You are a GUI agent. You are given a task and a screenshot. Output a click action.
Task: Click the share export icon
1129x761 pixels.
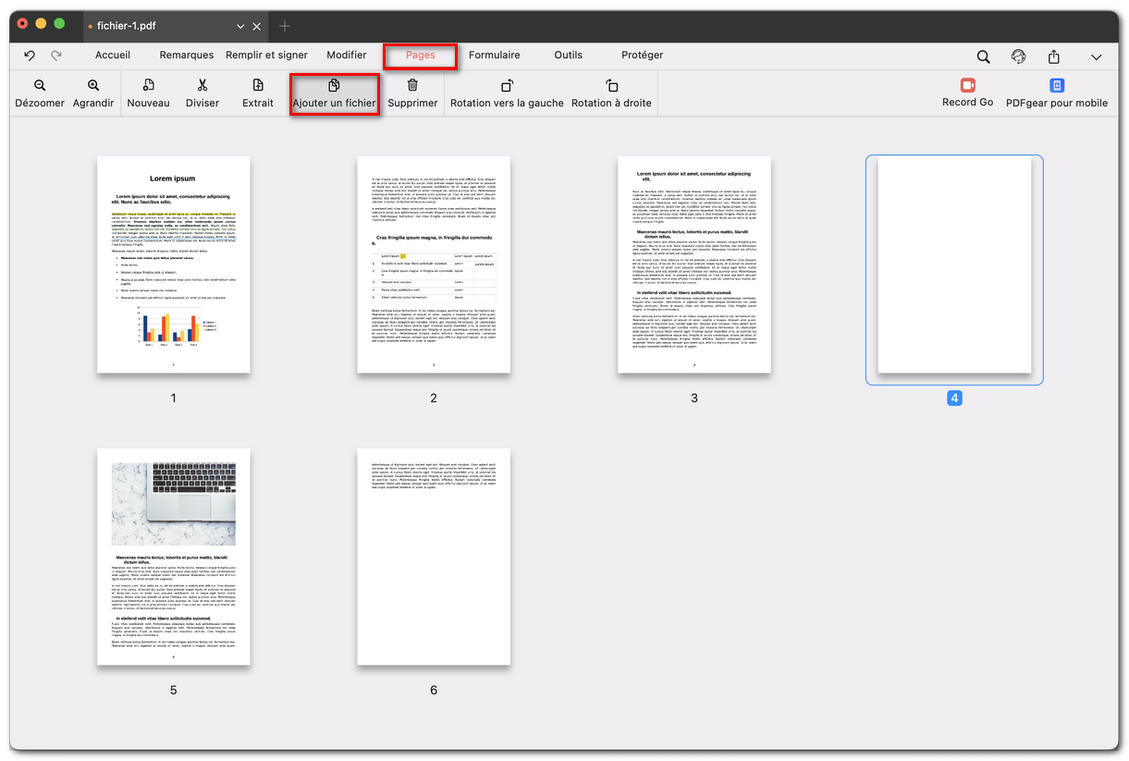[1053, 56]
